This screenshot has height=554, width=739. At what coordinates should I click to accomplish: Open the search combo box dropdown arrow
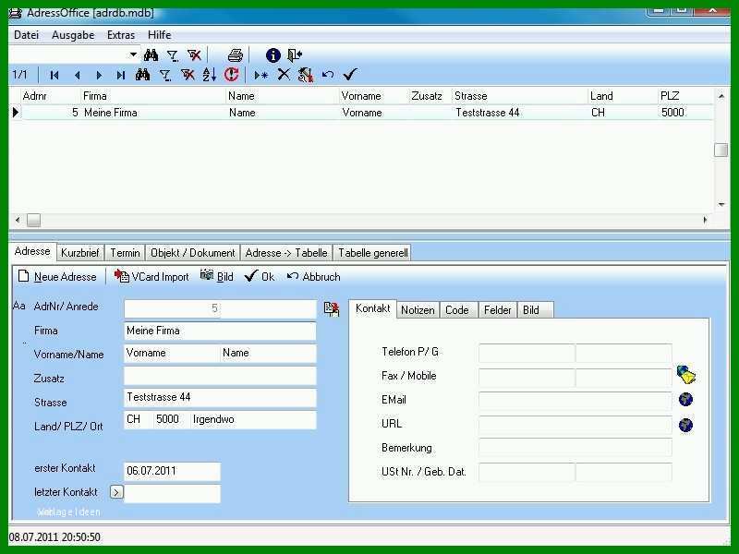[x=133, y=54]
